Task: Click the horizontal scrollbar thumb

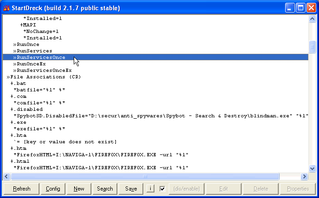Action: (x=145, y=176)
